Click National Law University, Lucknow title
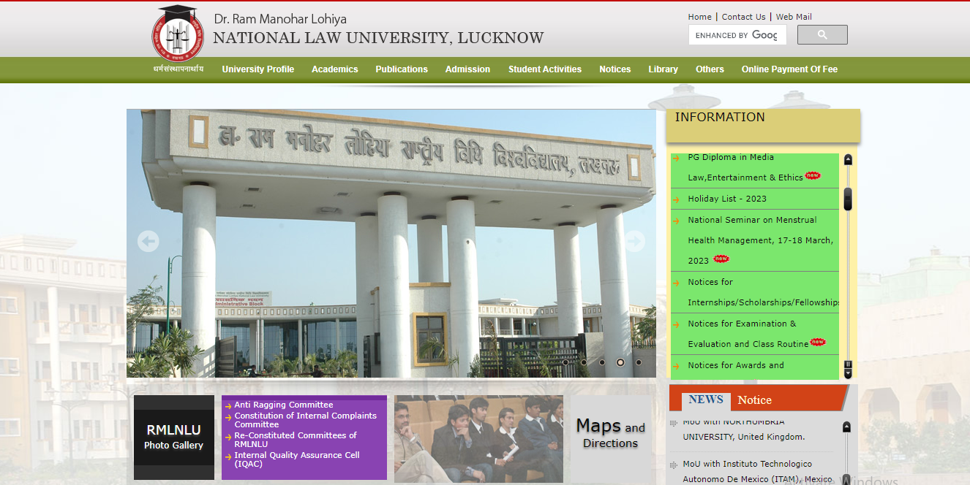Viewport: 970px width, 485px height. (x=378, y=38)
